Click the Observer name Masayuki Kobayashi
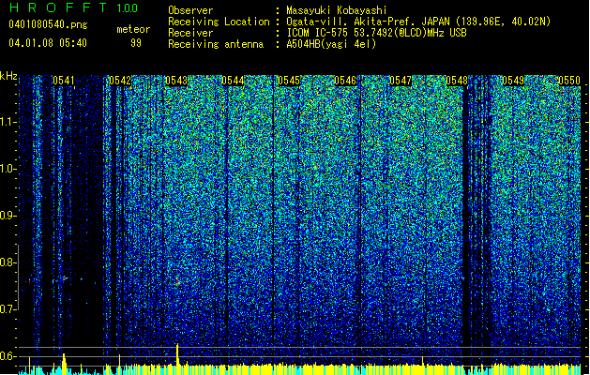 (x=337, y=10)
